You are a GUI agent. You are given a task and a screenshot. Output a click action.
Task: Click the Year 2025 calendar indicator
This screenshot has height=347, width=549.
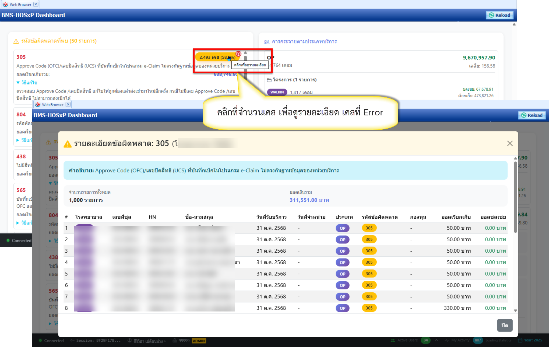click(x=530, y=340)
